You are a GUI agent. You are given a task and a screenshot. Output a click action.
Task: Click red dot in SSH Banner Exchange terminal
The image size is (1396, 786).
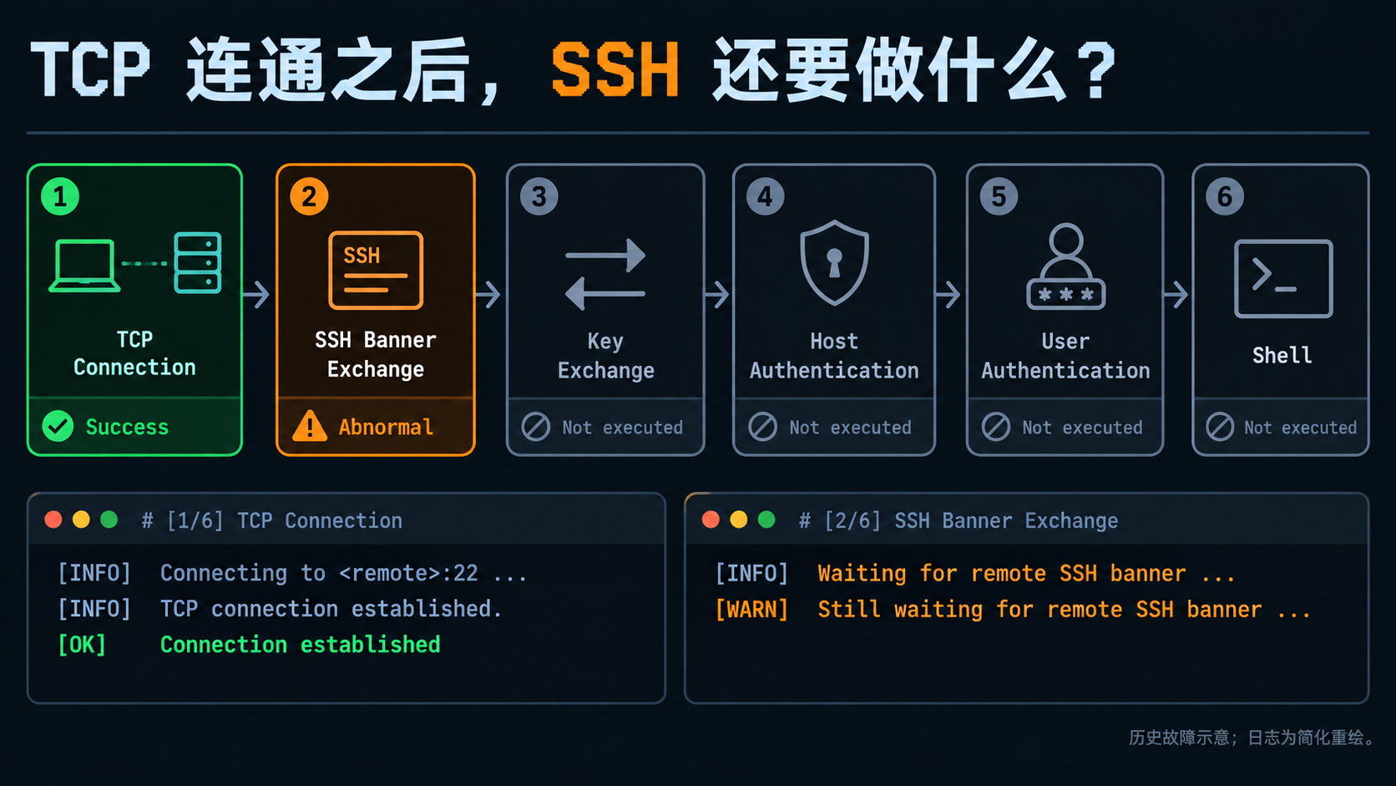(711, 520)
